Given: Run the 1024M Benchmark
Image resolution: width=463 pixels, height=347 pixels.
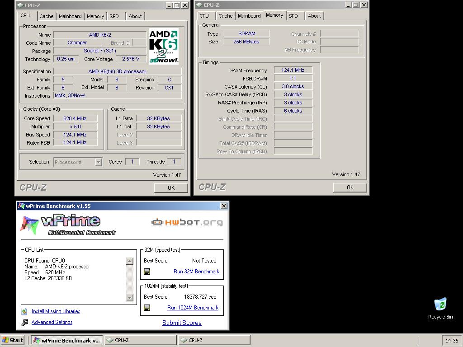Looking at the screenshot, I should [x=193, y=308].
